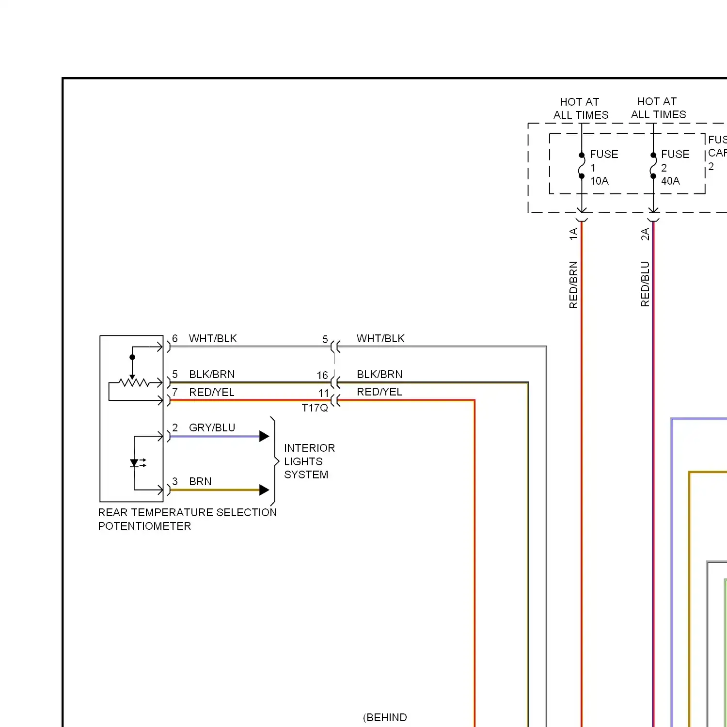
Task: Select the (BEHIND text at the bottom
Action: click(x=385, y=717)
